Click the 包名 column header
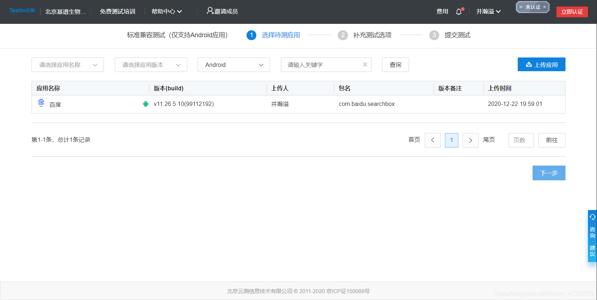The image size is (597, 300). [x=344, y=88]
